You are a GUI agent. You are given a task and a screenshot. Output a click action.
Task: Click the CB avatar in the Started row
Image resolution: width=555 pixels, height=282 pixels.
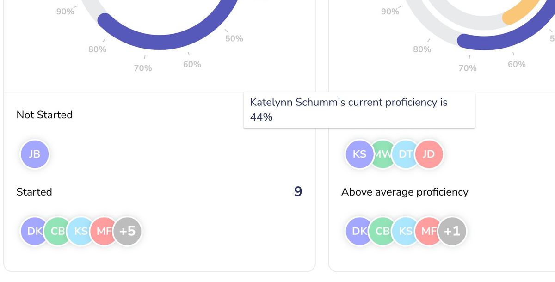click(56, 230)
